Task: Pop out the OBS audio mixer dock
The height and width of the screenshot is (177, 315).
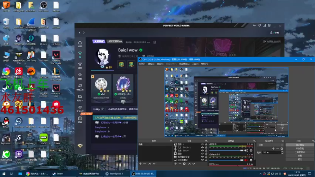Action: pyautogui.click(x=254, y=141)
